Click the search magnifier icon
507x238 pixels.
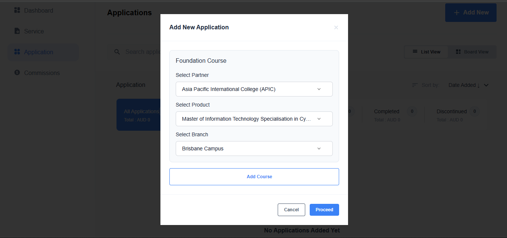tap(117, 52)
